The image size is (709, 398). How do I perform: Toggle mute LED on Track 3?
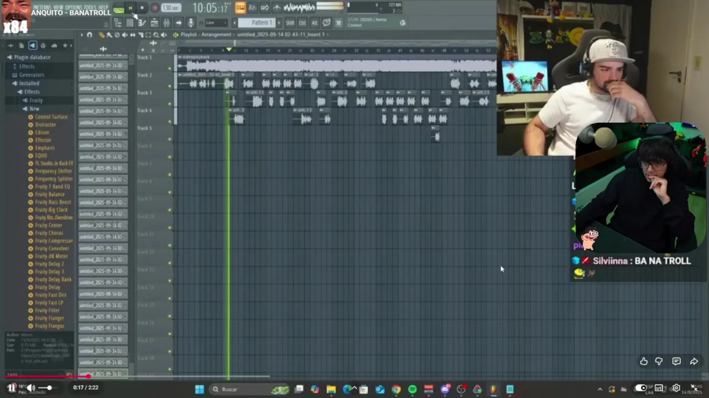(170, 104)
